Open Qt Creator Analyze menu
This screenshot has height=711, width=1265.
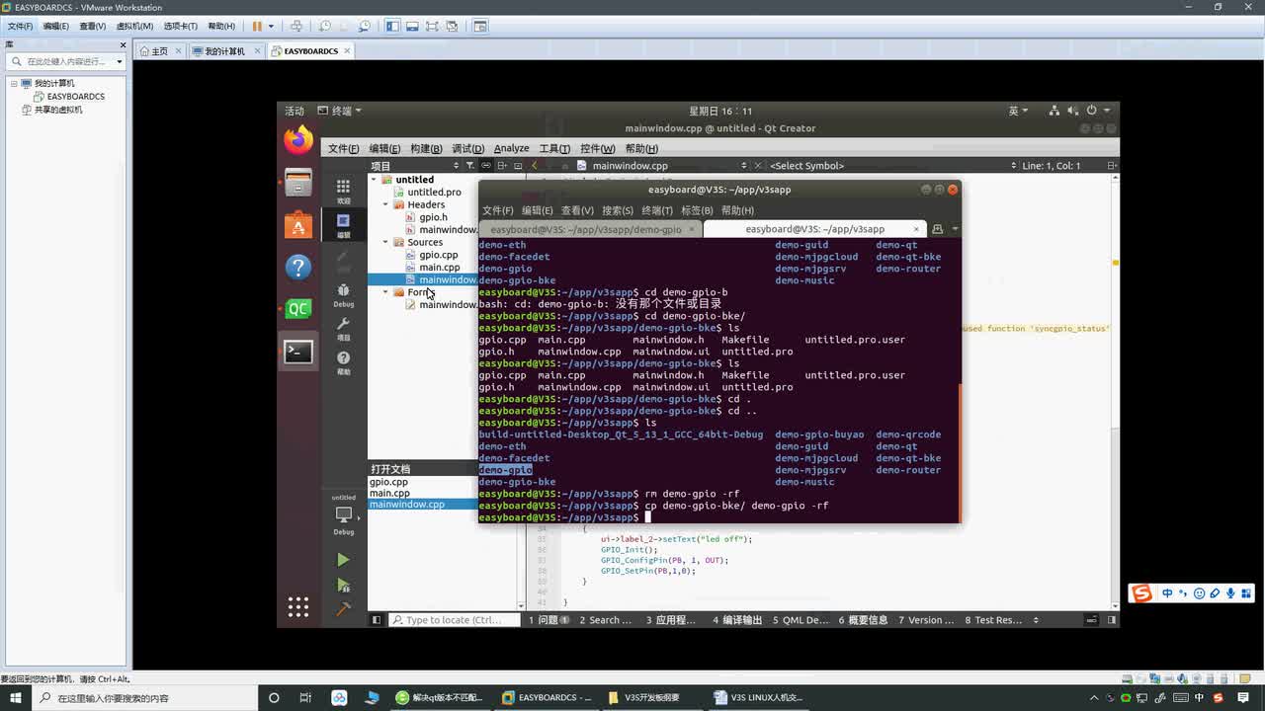click(511, 148)
